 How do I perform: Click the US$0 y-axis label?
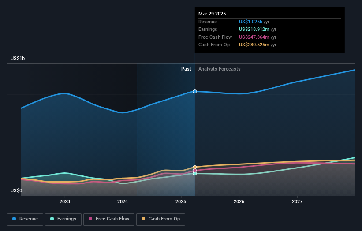pos(16,190)
